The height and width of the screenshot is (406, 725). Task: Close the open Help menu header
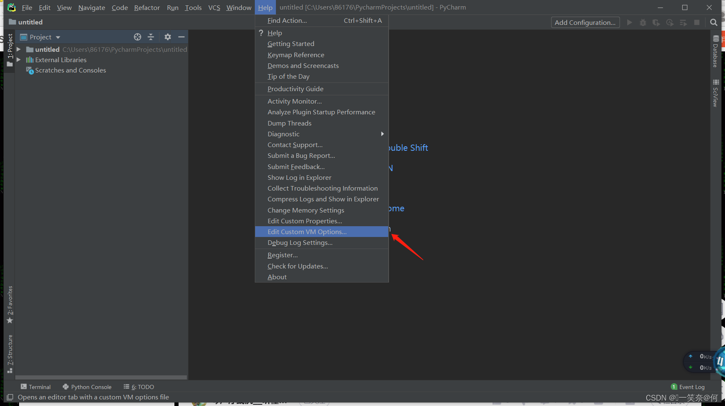(x=265, y=7)
